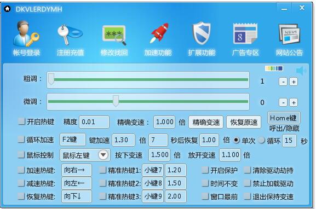Click 小键7 hotkey field
The width and height of the screenshot is (316, 209).
[153, 170]
